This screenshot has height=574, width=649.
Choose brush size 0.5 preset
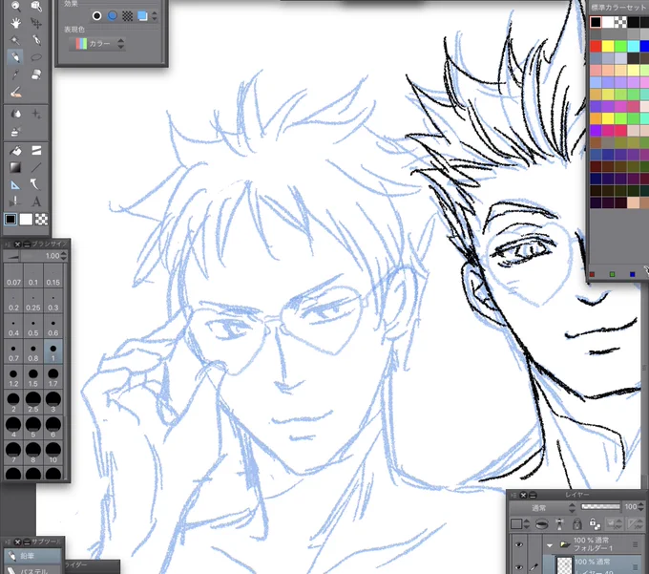click(x=33, y=328)
